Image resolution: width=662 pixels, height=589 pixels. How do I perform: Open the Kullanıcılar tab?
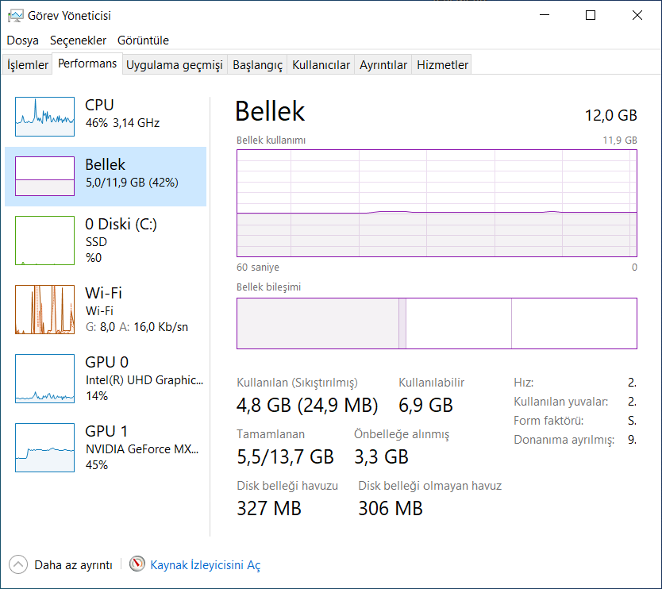[x=321, y=65]
